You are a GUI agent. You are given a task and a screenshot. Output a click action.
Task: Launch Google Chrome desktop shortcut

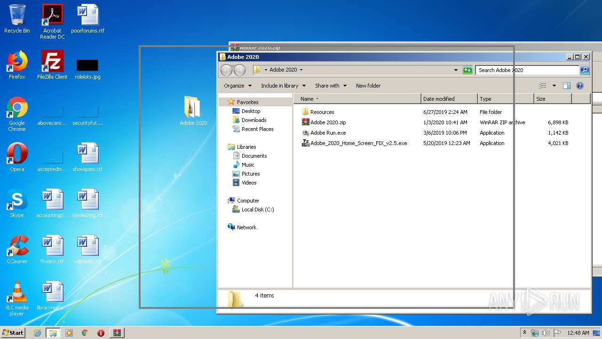[x=17, y=114]
